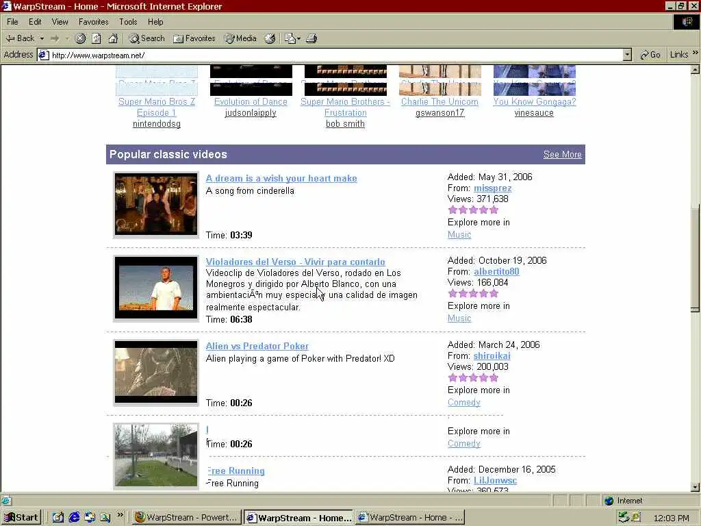Switch to WarpStream - Powert... taskbar window

(187, 518)
